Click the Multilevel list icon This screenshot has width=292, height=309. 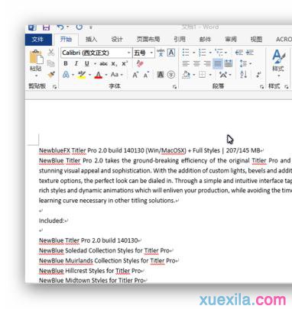tap(219, 53)
